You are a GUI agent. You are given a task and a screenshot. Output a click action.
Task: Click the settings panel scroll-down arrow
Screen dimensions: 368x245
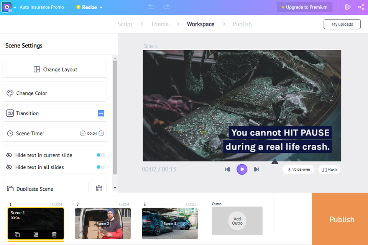[x=115, y=188]
